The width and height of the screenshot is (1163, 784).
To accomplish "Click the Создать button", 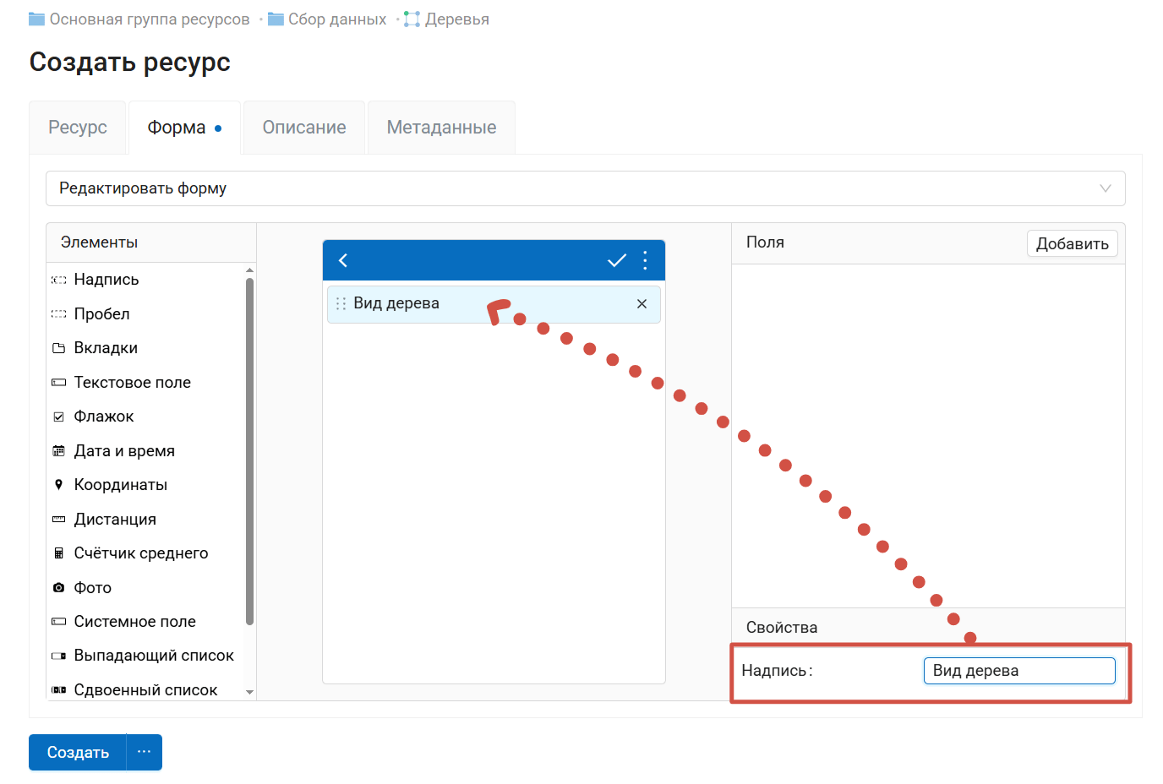I will pyautogui.click(x=78, y=752).
